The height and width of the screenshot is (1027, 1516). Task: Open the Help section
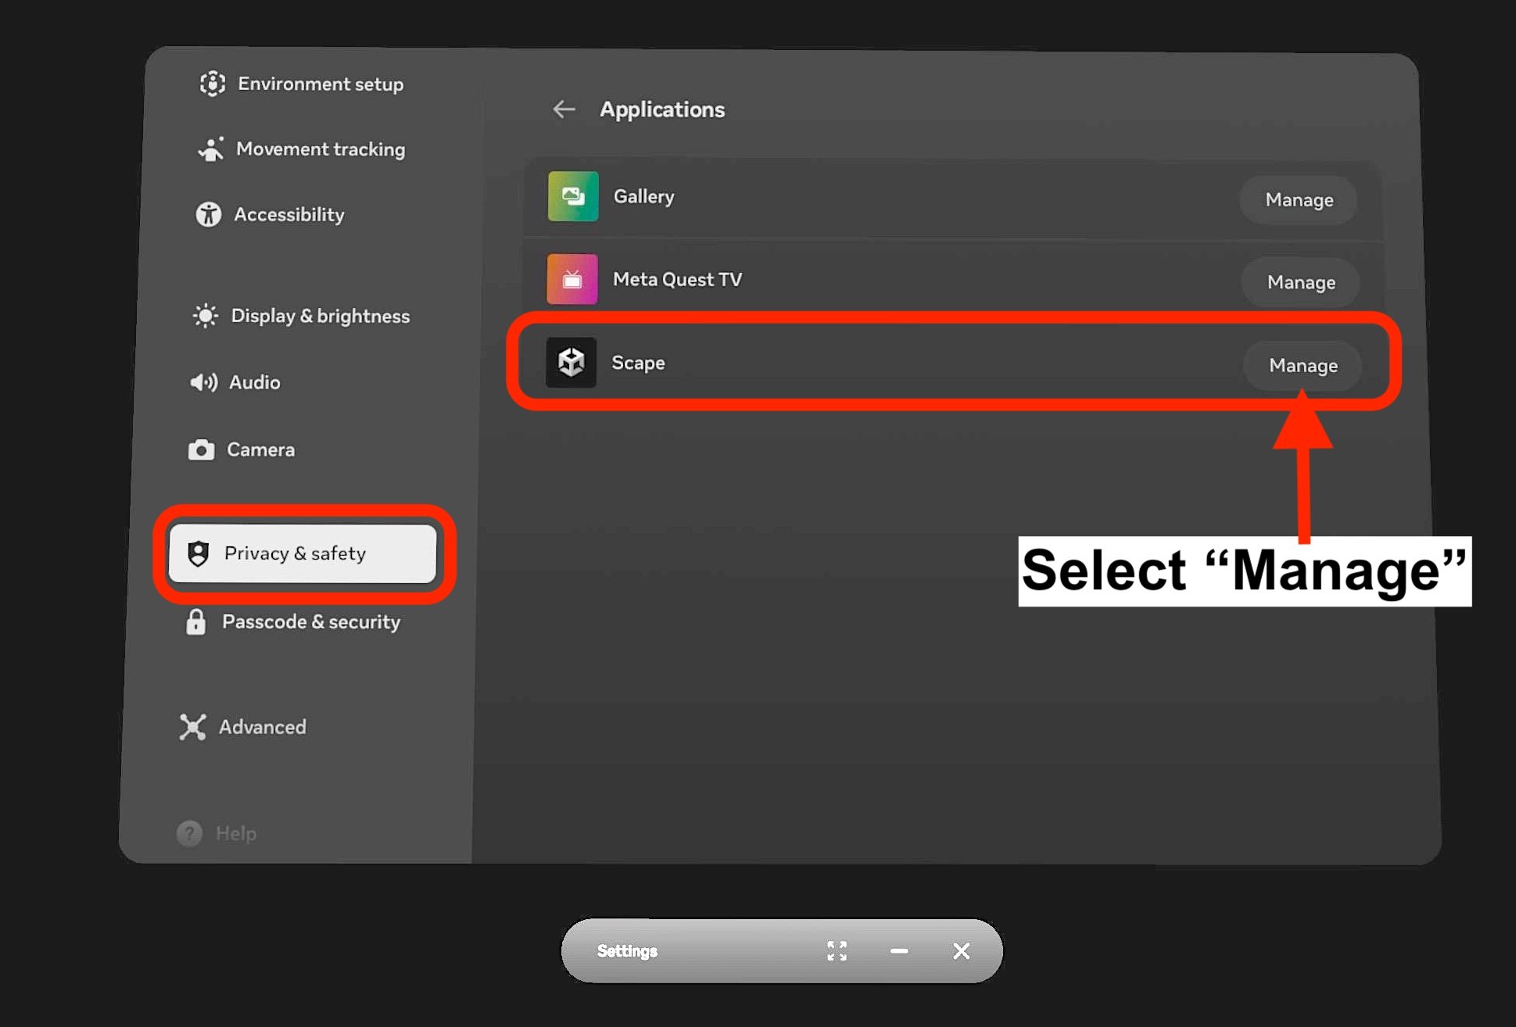217,833
